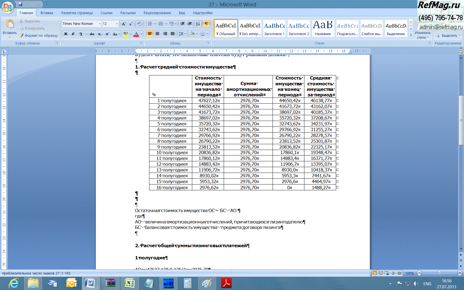464x290 pixels.
Task: Click the decrease indent icon
Action: (182, 24)
